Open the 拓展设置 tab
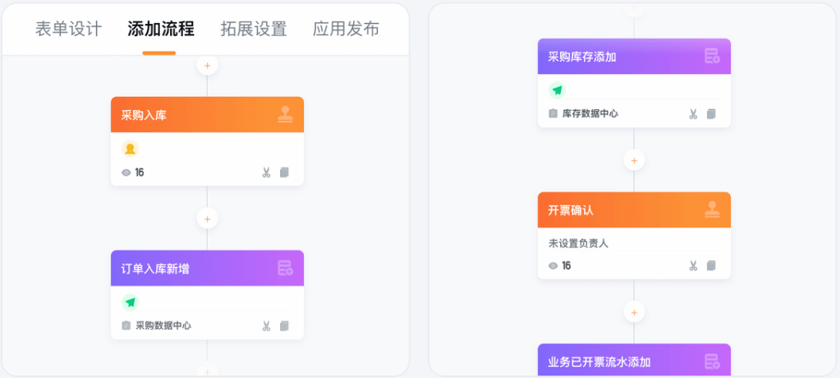The image size is (840, 378). coord(254,29)
